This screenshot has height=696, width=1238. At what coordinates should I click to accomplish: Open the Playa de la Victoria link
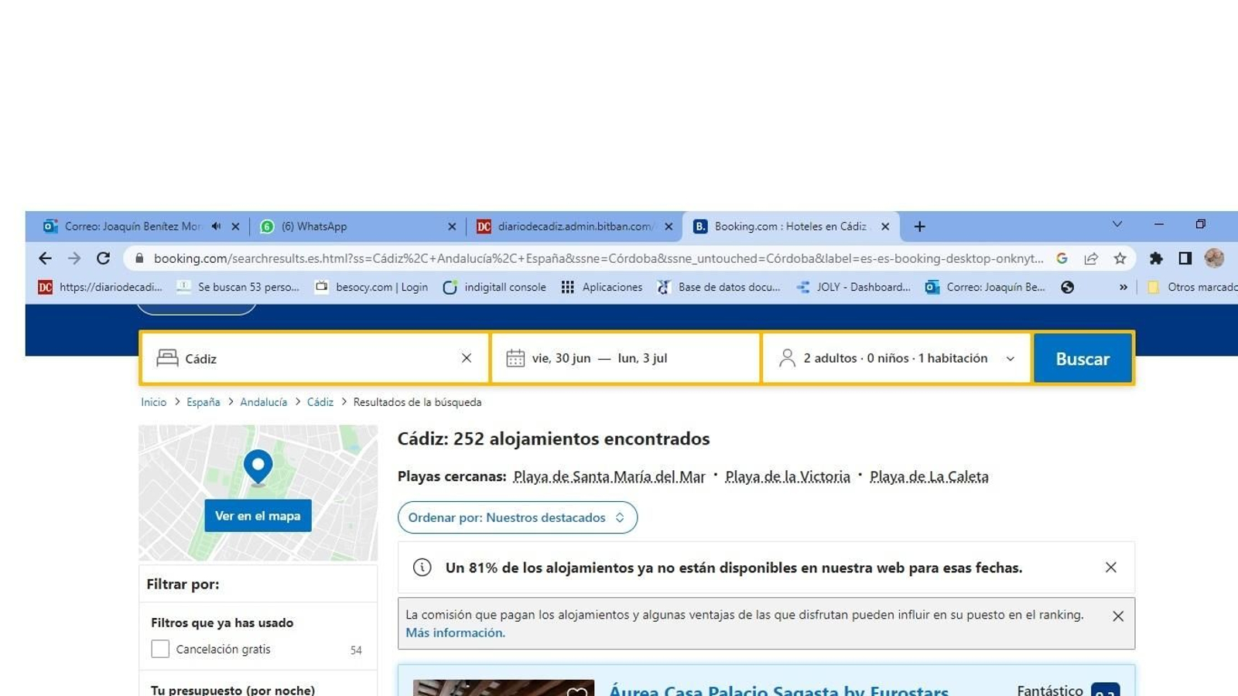787,476
